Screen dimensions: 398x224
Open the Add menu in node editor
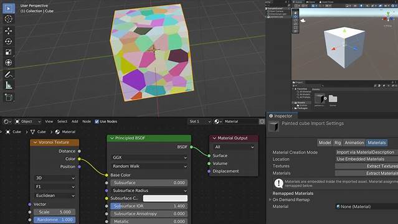(x=75, y=121)
